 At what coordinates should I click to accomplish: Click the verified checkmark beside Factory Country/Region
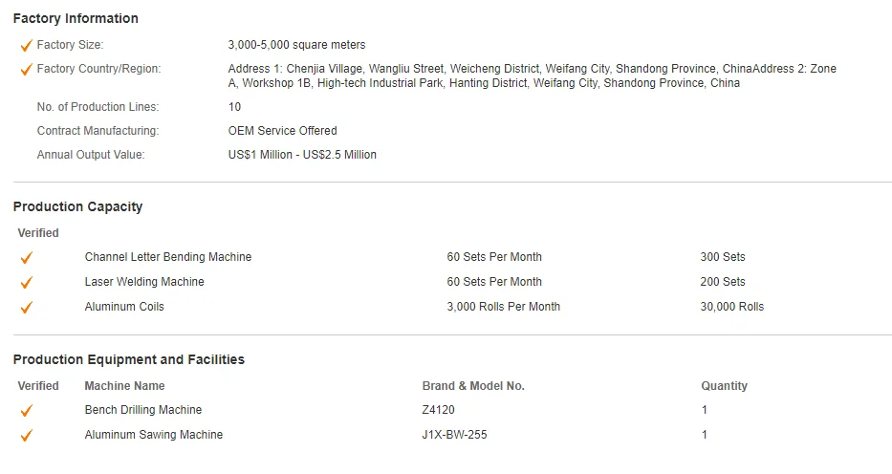26,69
